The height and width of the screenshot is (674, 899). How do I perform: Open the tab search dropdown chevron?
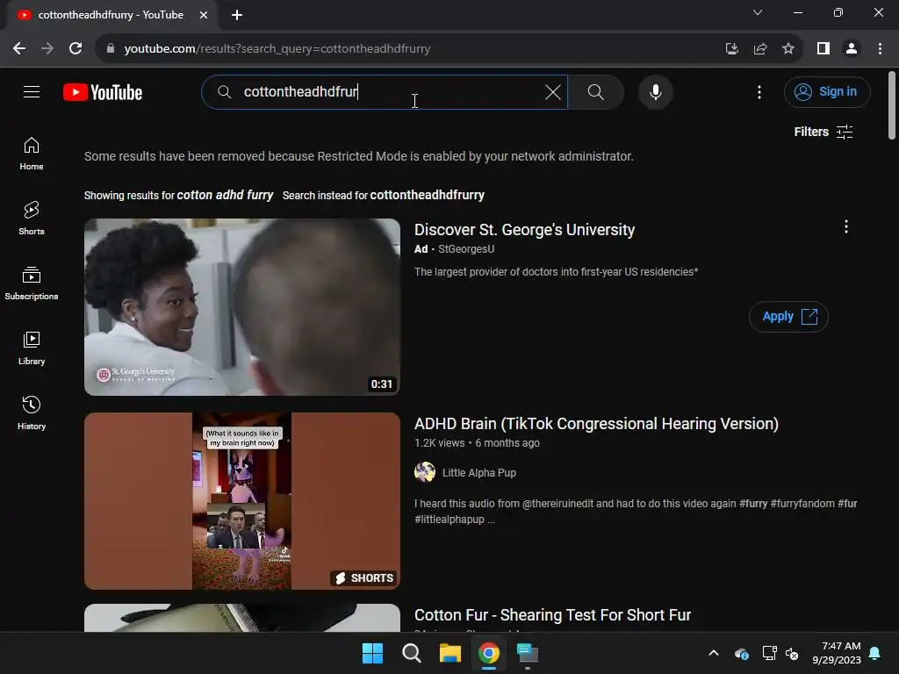point(758,12)
